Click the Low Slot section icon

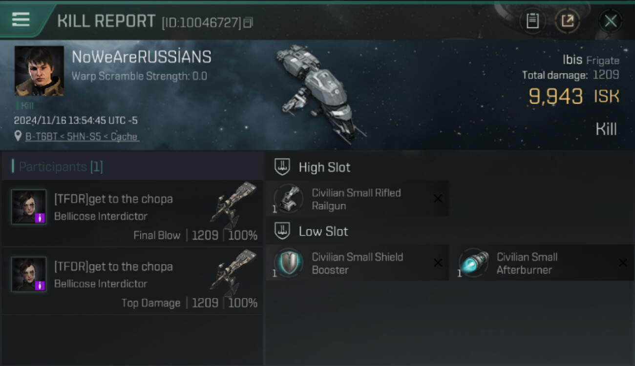click(x=282, y=231)
